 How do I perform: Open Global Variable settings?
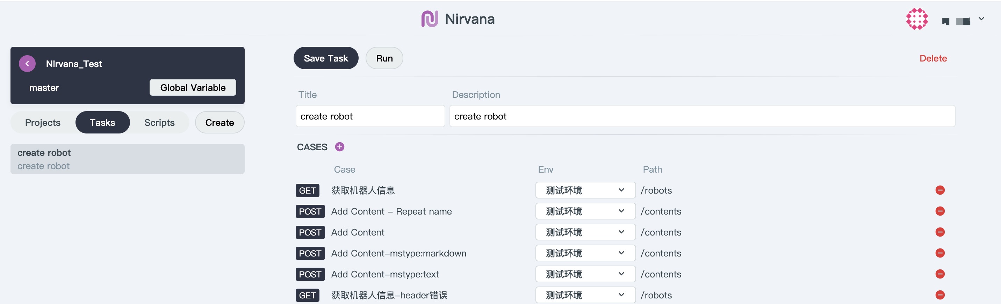[193, 88]
